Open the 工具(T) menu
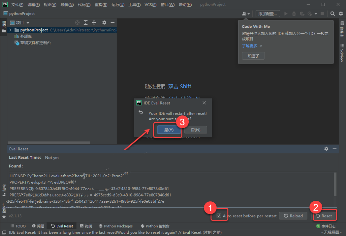Image resolution: width=346 pixels, height=236 pixels. click(x=135, y=4)
